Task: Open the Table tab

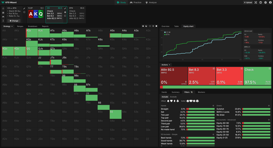Action: 176,26
